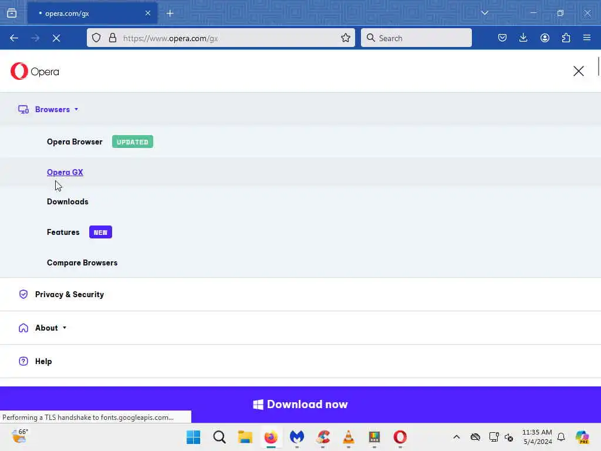Close the Opera navigation menu
601x451 pixels.
578,71
